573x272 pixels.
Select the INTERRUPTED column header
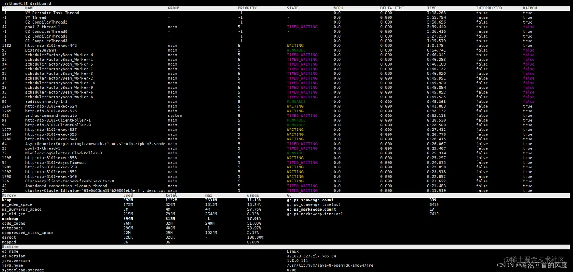[489, 8]
